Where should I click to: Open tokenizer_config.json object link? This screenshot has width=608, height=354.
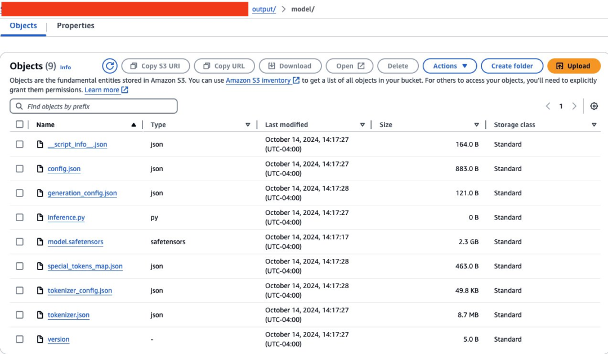tap(80, 290)
